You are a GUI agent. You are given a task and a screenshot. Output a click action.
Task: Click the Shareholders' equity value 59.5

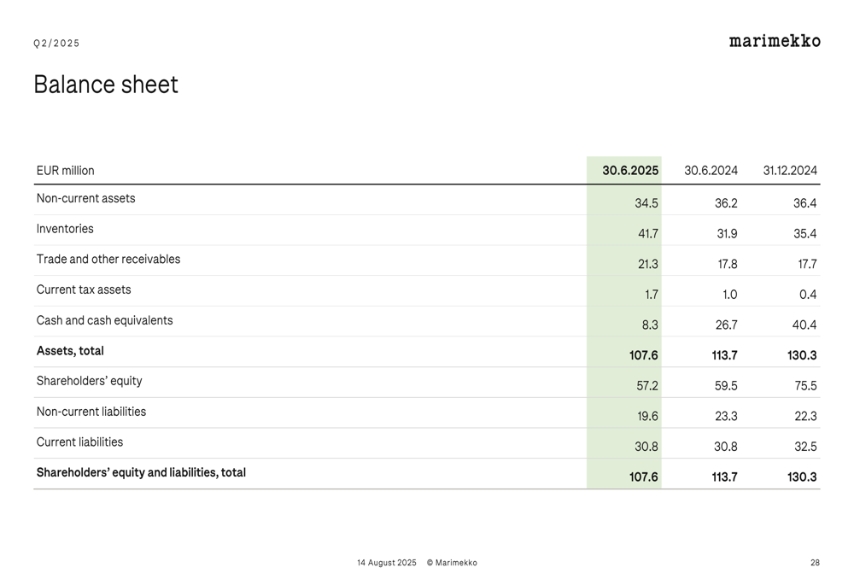point(726,386)
